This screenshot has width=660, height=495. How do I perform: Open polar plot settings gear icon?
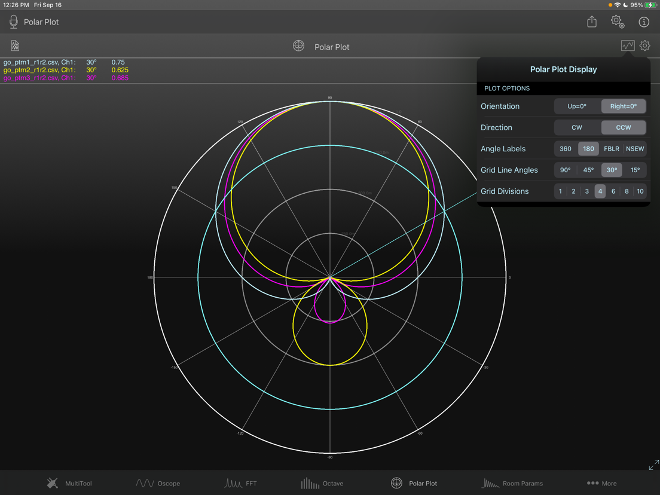(x=645, y=45)
